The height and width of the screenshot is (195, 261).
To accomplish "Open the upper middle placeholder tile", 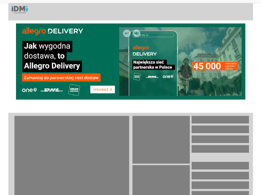I will (x=161, y=140).
